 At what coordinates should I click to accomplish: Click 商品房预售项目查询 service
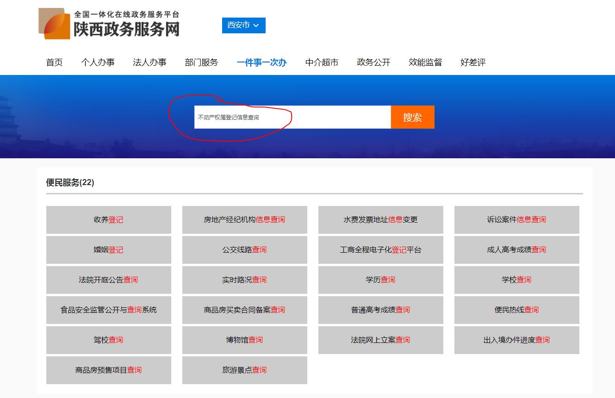[x=108, y=370]
